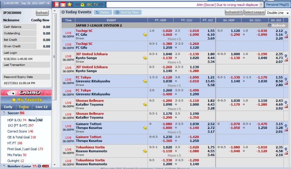The height and width of the screenshot is (169, 291).
Task: Open First Goal / Last Goal 173
Action: point(25,149)
